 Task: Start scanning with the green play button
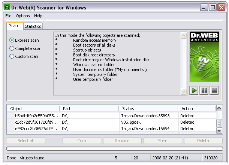click(x=194, y=91)
